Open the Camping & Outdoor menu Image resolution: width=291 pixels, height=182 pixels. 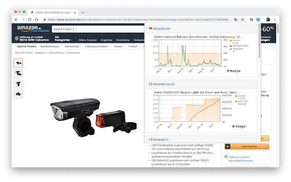point(97,46)
